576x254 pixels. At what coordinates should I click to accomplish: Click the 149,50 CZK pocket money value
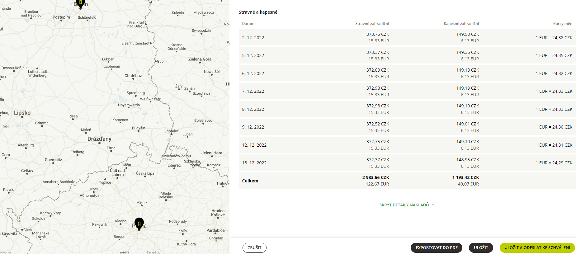tap(468, 34)
